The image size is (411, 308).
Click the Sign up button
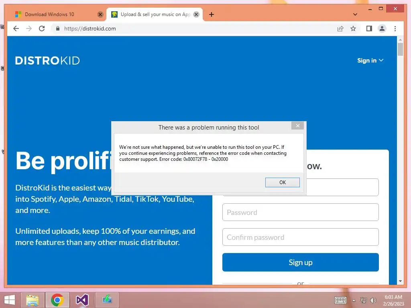300,262
